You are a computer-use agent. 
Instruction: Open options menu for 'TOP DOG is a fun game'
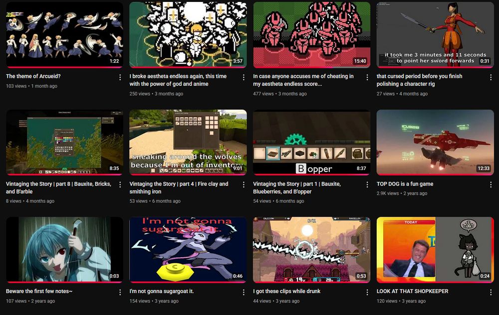pos(491,185)
